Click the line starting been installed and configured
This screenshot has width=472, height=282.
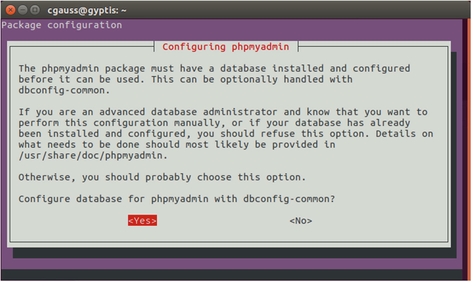pos(226,134)
